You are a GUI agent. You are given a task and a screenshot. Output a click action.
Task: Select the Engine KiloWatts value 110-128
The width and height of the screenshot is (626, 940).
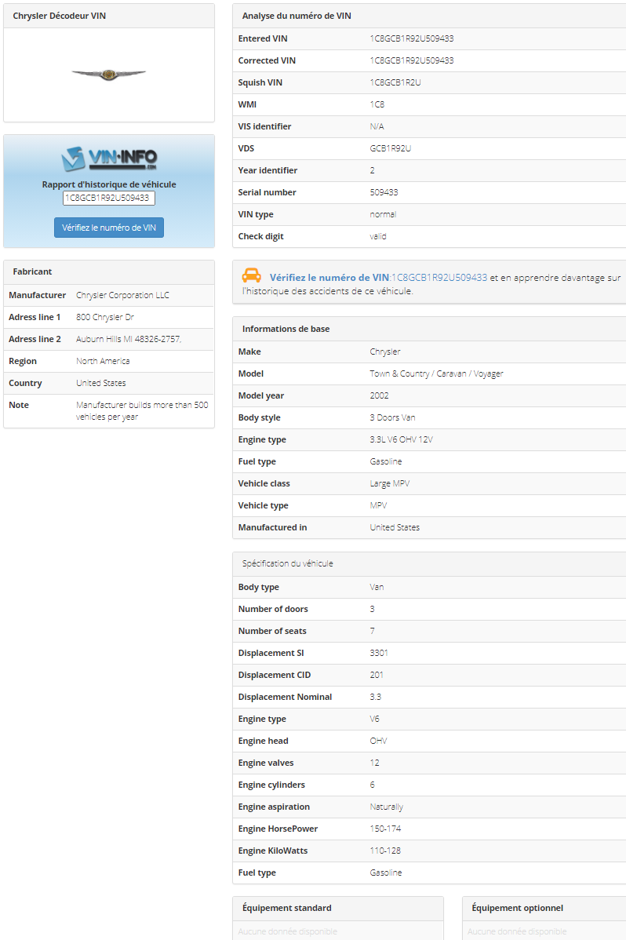[x=385, y=851]
